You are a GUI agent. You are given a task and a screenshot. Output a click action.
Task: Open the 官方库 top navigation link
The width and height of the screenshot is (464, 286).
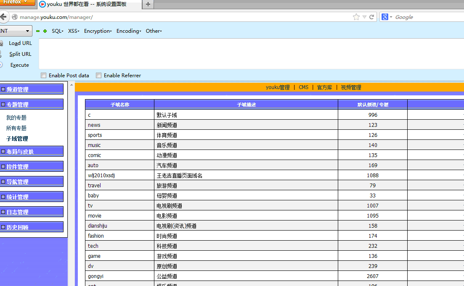point(324,87)
